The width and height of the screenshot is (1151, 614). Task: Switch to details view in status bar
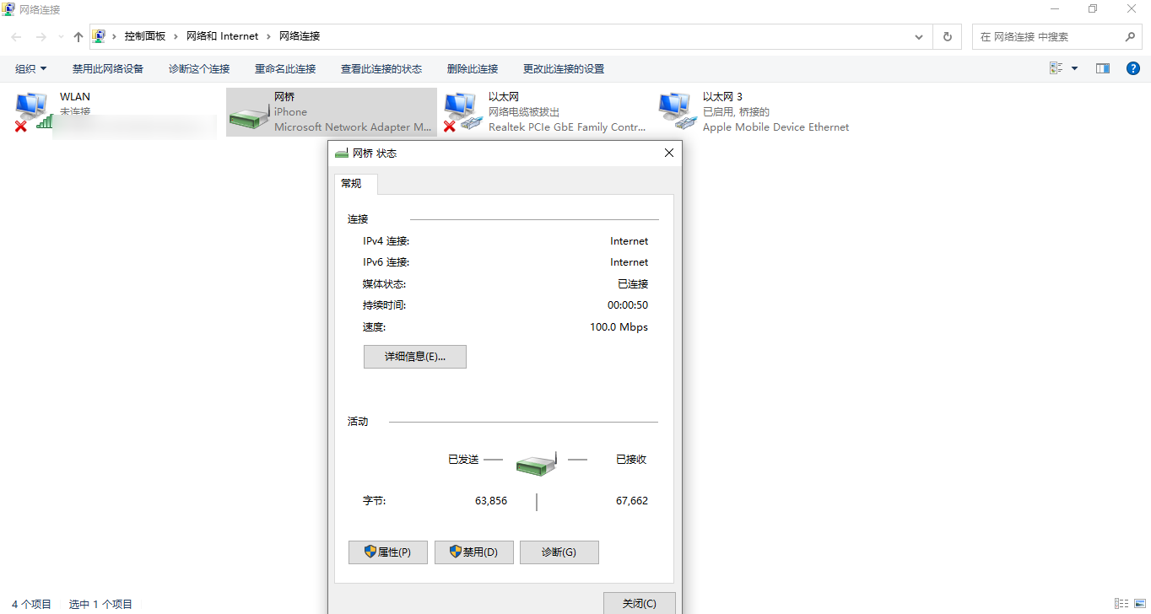pyautogui.click(x=1121, y=604)
